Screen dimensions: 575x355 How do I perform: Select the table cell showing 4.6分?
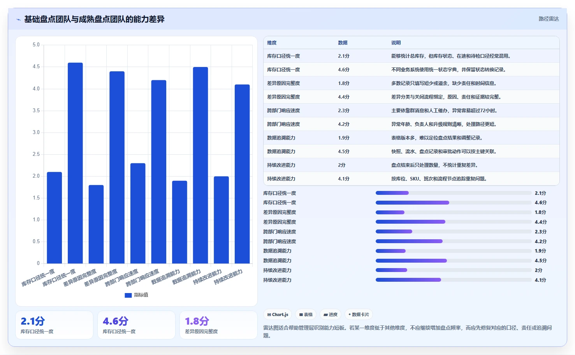pyautogui.click(x=344, y=70)
